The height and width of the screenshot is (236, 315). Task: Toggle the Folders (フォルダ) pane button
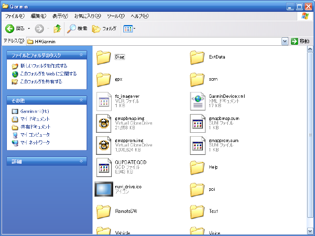[x=104, y=29]
